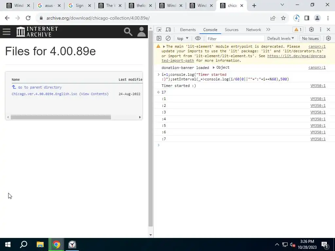Toggle Chrome side panel
The width and height of the screenshot is (335, 251).
tap(307, 18)
